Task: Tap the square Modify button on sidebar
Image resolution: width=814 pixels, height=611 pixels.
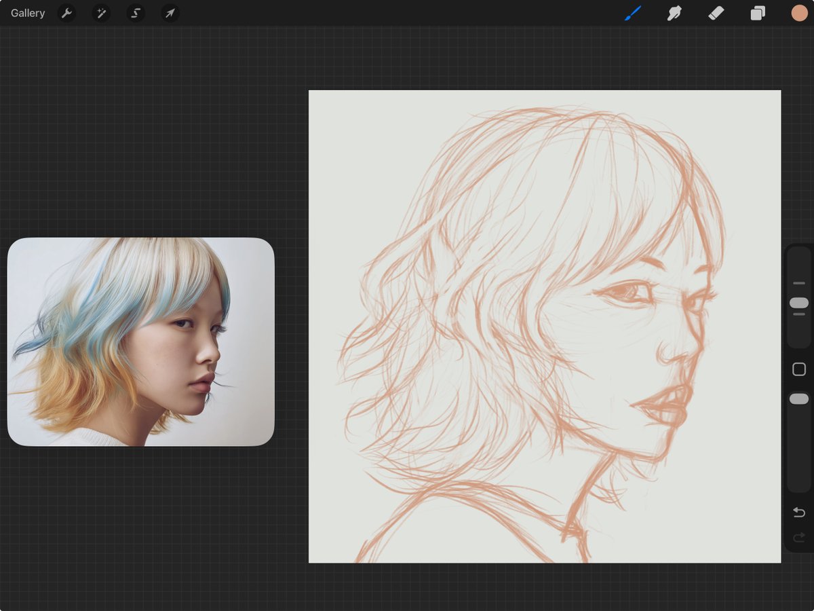Action: pyautogui.click(x=799, y=369)
